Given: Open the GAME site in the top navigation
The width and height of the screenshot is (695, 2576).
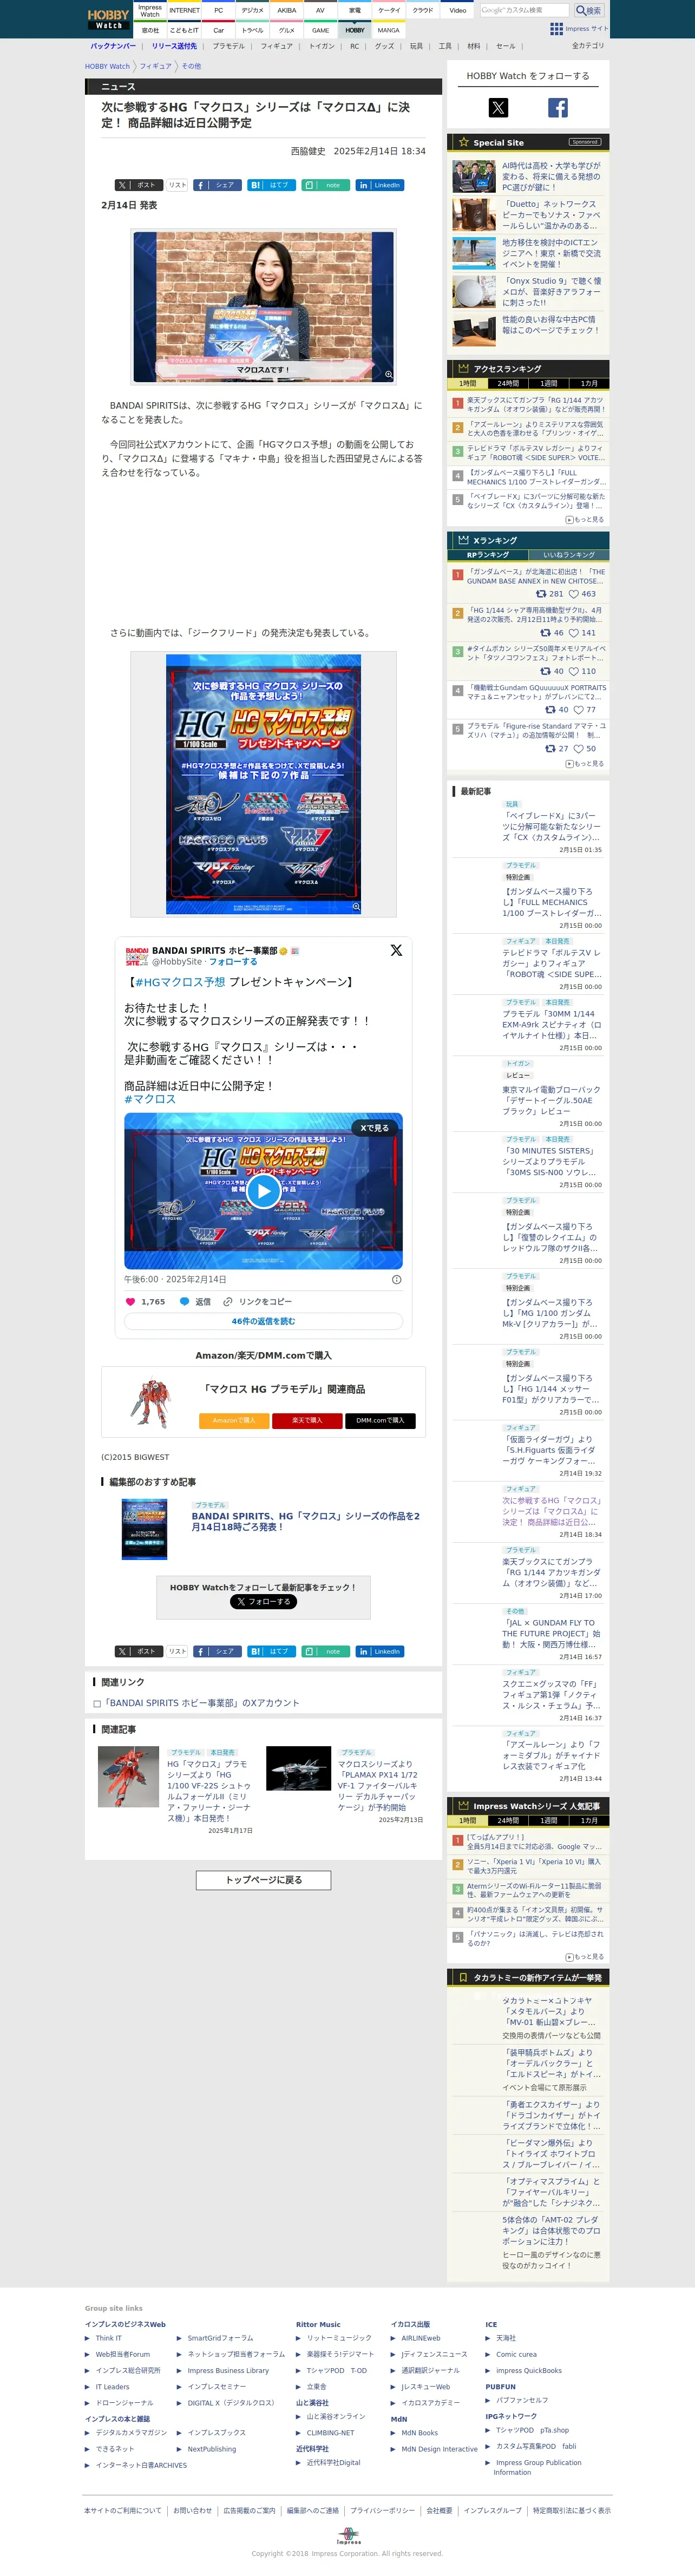Looking at the screenshot, I should tap(320, 30).
